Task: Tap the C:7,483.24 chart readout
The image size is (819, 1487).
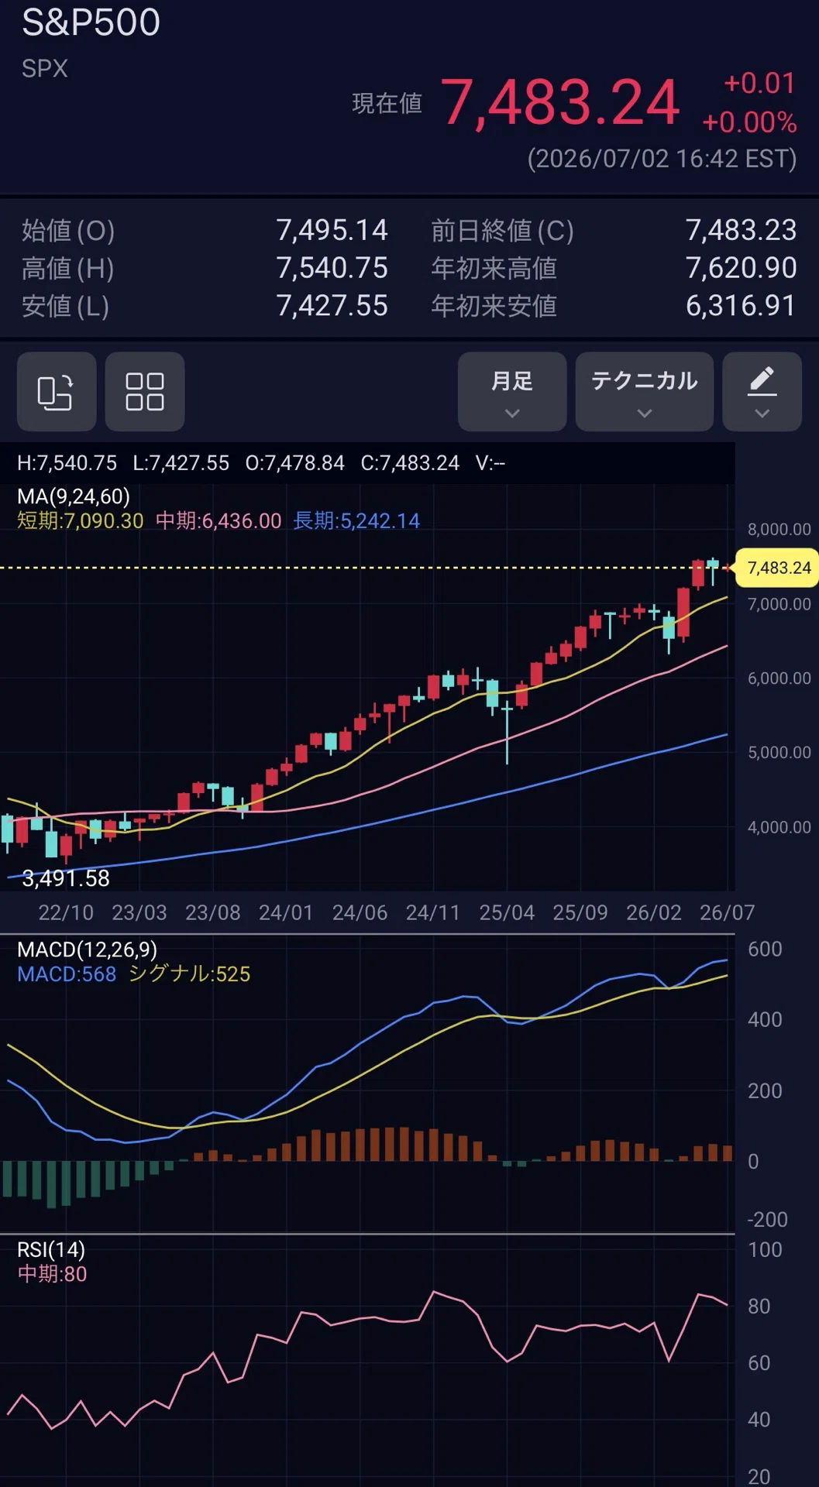Action: 410,463
